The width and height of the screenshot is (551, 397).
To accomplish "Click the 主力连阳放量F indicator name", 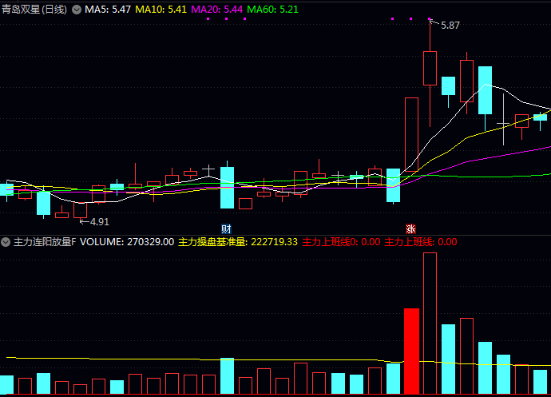I will tap(45, 242).
